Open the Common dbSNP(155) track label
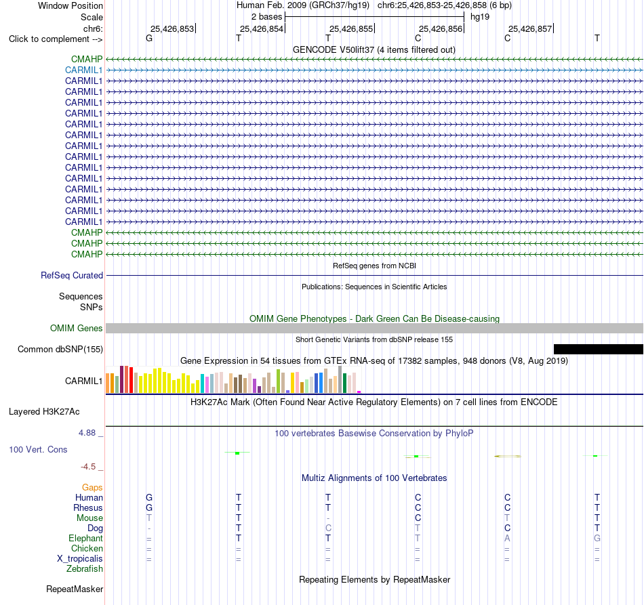This screenshot has height=605, width=644. 60,350
